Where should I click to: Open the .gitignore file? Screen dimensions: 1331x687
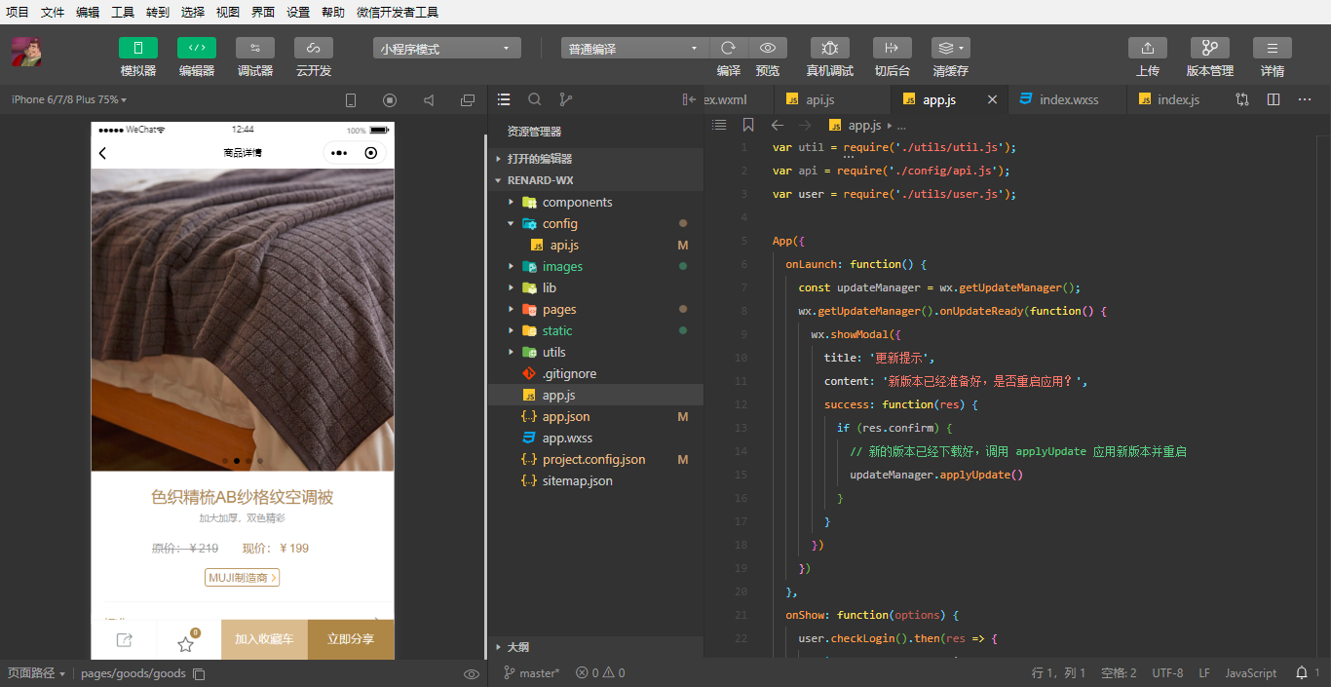tap(595, 373)
